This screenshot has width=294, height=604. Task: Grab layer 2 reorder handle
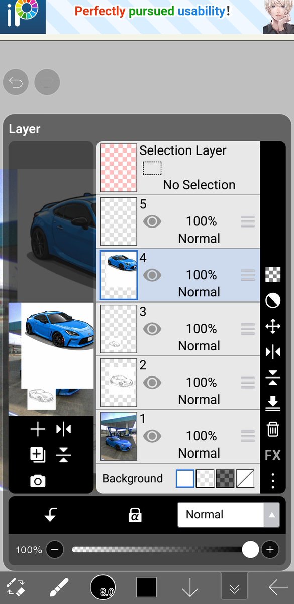pyautogui.click(x=248, y=383)
